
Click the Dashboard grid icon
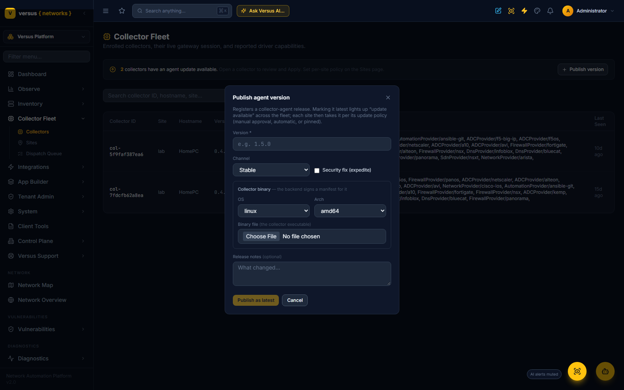pyautogui.click(x=11, y=74)
